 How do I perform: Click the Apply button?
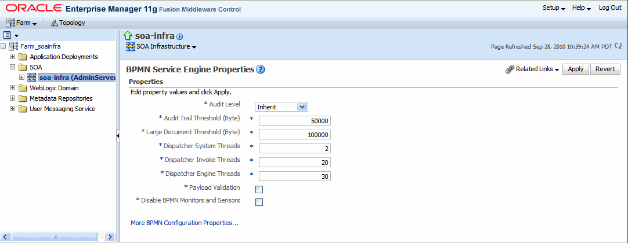[x=576, y=69]
